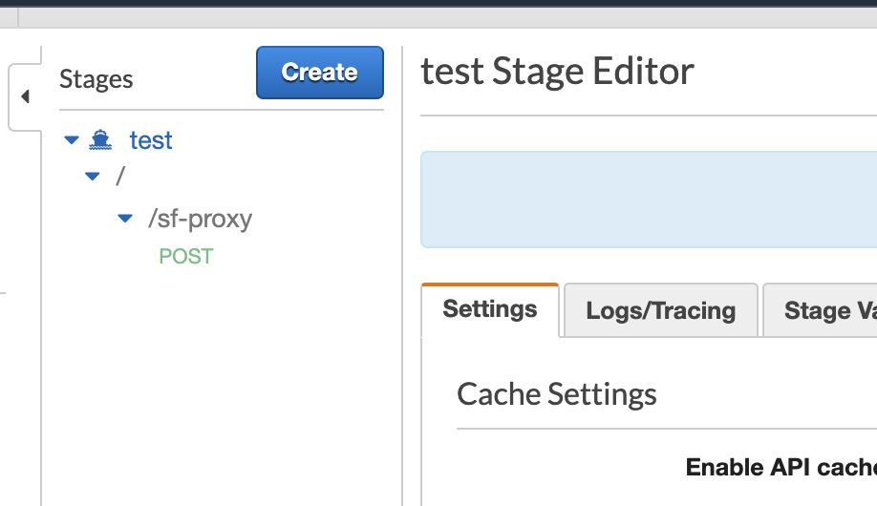Click the light blue info banner
Viewport: 877px width, 506px height.
pyautogui.click(x=649, y=200)
